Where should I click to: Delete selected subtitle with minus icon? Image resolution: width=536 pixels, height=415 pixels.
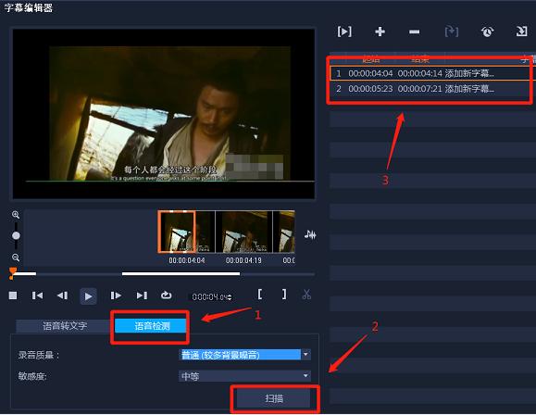[x=415, y=31]
